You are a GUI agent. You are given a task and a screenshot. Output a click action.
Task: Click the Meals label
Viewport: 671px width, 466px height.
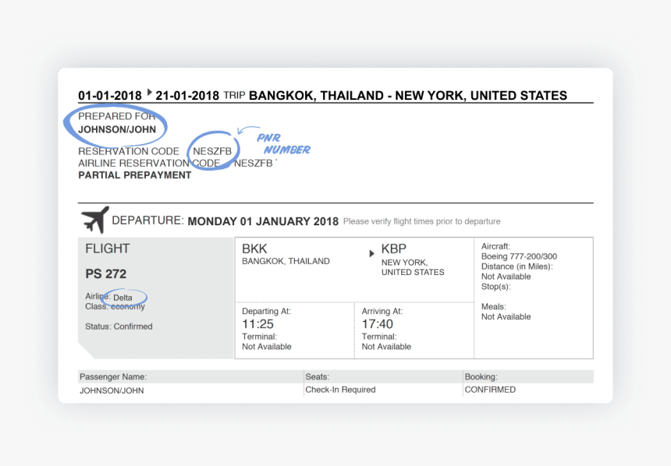click(x=493, y=306)
